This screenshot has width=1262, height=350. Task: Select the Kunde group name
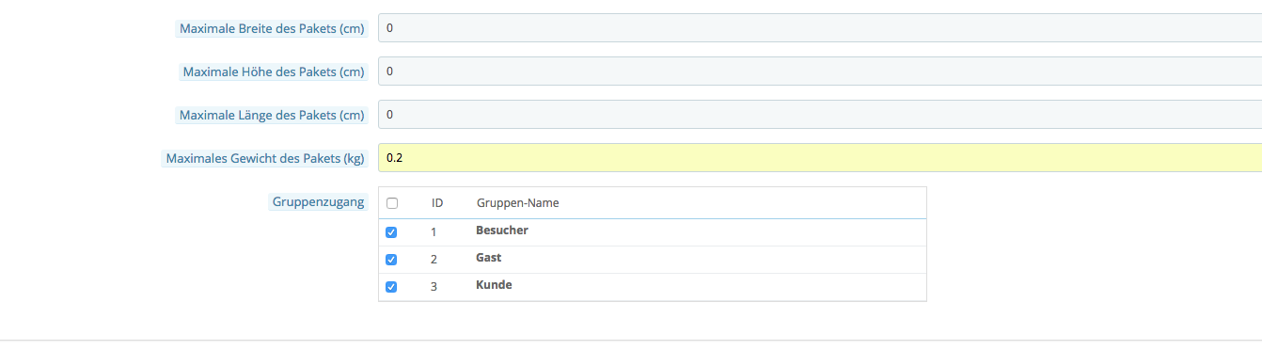(x=494, y=285)
